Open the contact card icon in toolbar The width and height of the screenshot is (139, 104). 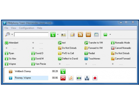(x=63, y=34)
